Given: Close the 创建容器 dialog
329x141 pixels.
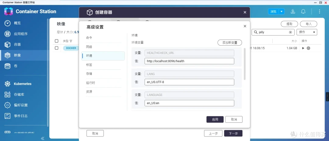Looking at the screenshot, I should point(245,12).
